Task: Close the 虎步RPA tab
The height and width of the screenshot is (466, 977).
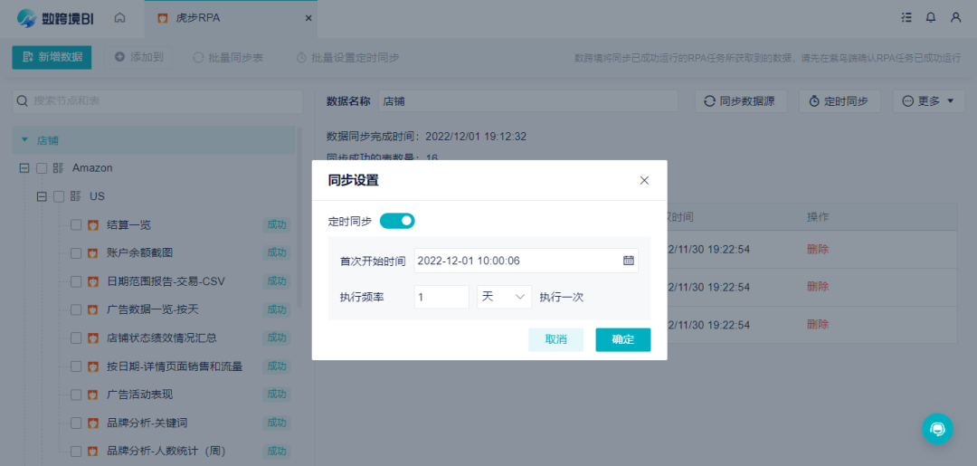Action: [x=308, y=19]
